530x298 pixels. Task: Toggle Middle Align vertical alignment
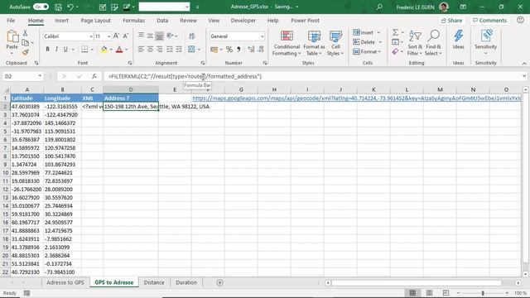coord(150,36)
